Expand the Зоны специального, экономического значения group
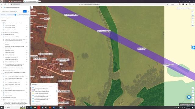195x109 pixels. pos(2,100)
